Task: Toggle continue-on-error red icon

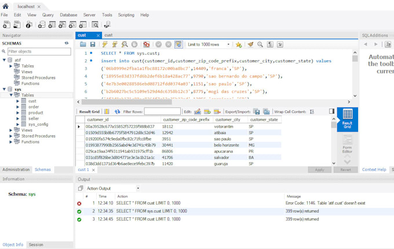Action: [146, 44]
